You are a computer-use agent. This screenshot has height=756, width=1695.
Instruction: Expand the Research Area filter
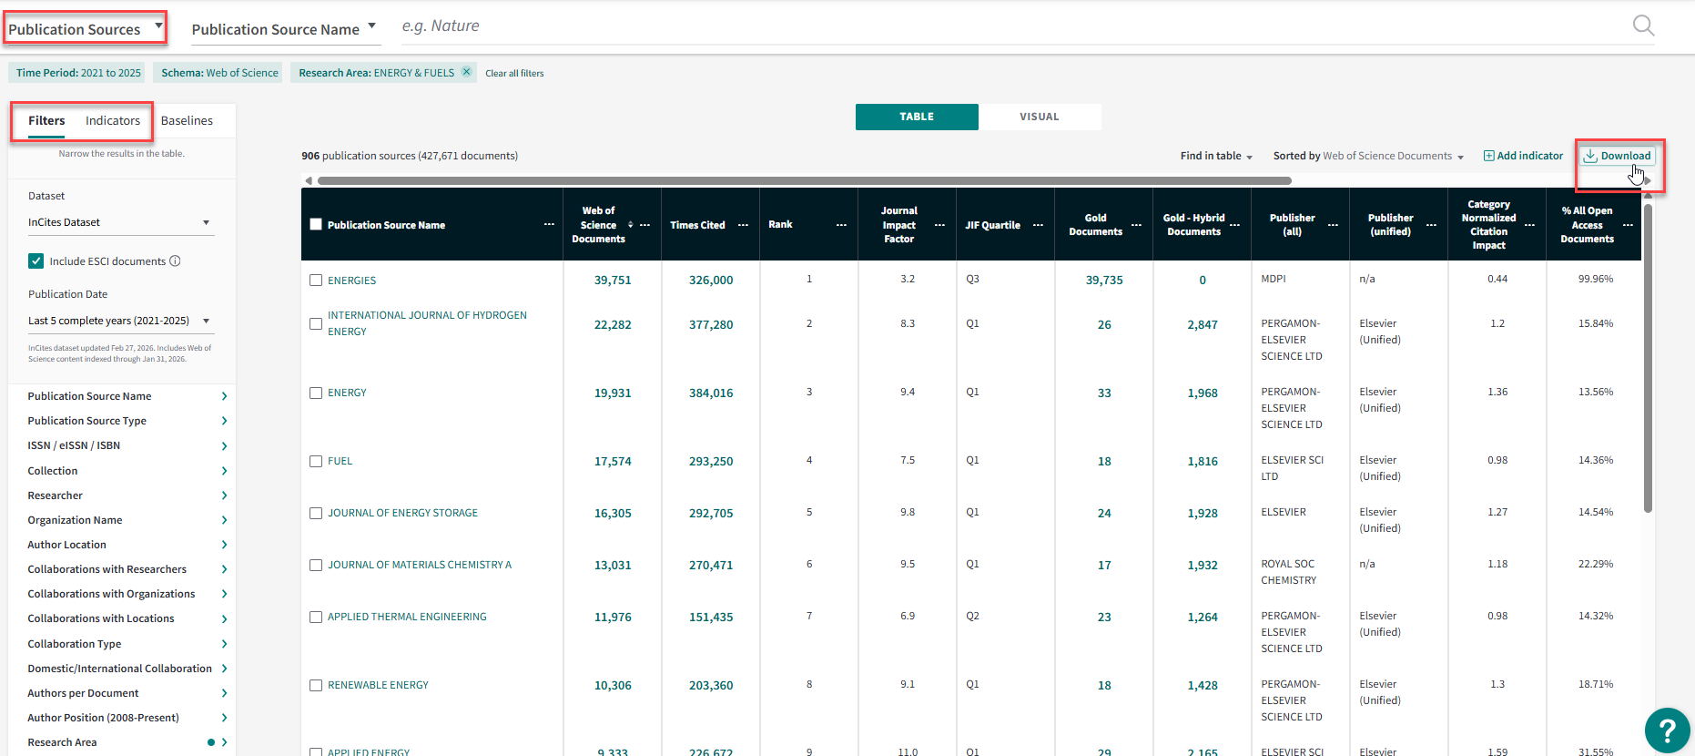pyautogui.click(x=127, y=742)
